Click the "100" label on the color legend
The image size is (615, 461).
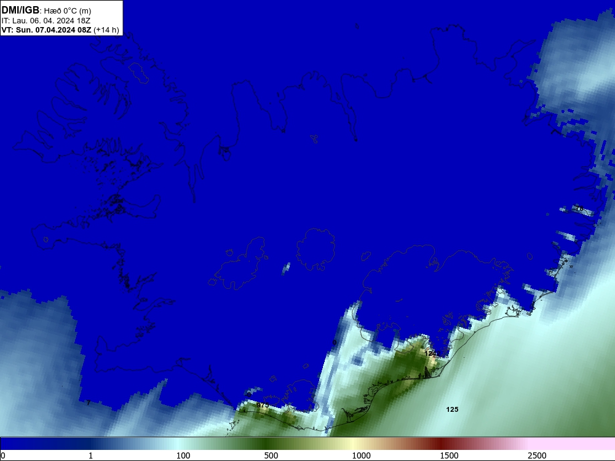point(183,455)
